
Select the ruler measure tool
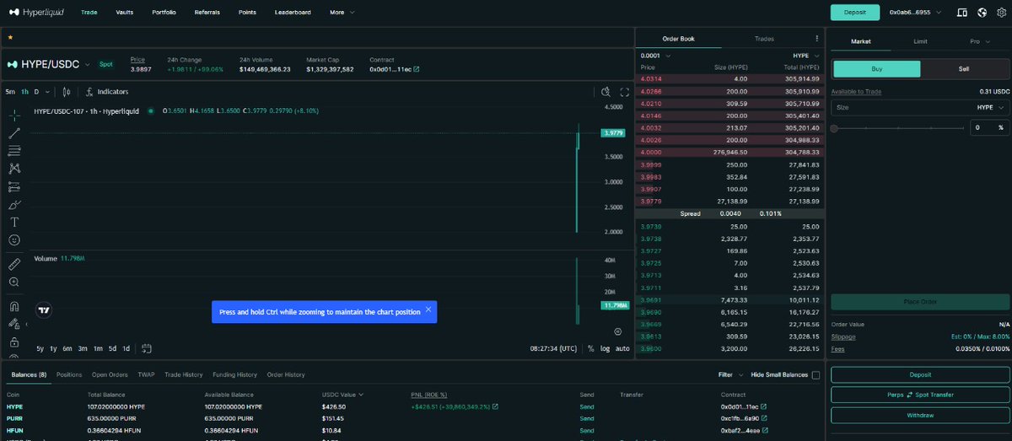coord(14,264)
